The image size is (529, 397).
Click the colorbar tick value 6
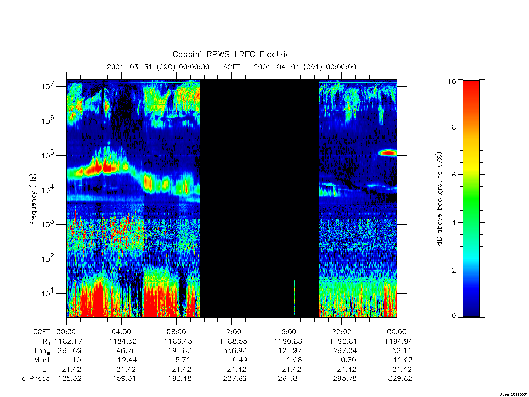pyautogui.click(x=454, y=175)
